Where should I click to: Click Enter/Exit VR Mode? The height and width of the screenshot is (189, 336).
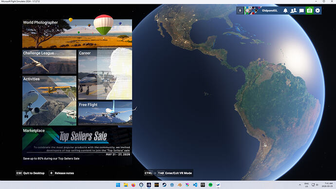click(x=179, y=173)
